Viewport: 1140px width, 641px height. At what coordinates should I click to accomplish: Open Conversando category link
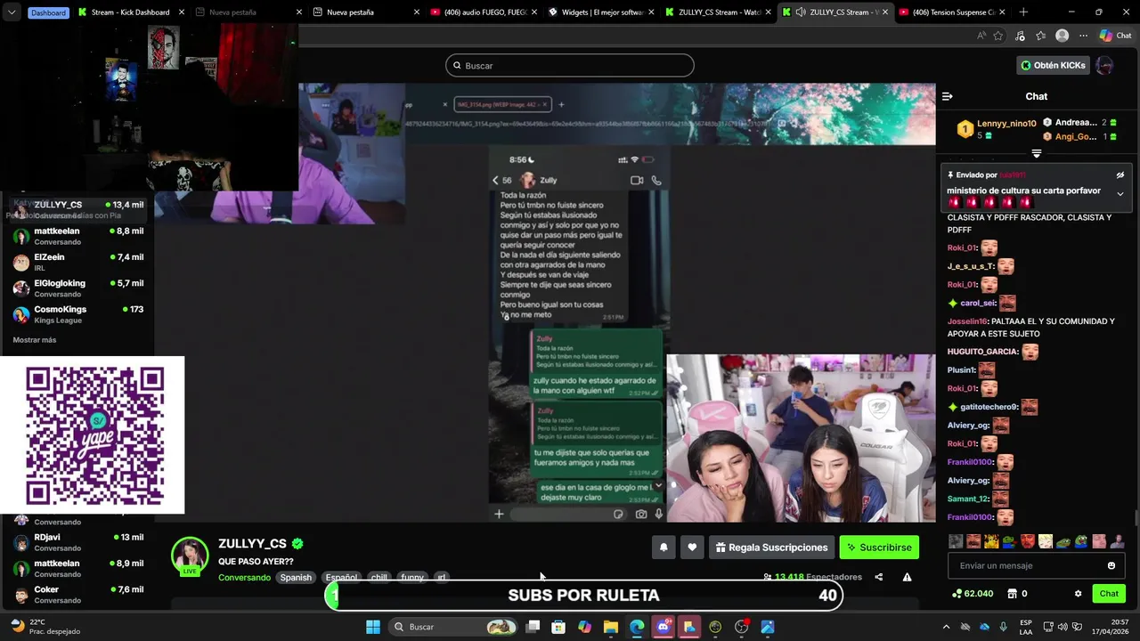click(x=244, y=578)
